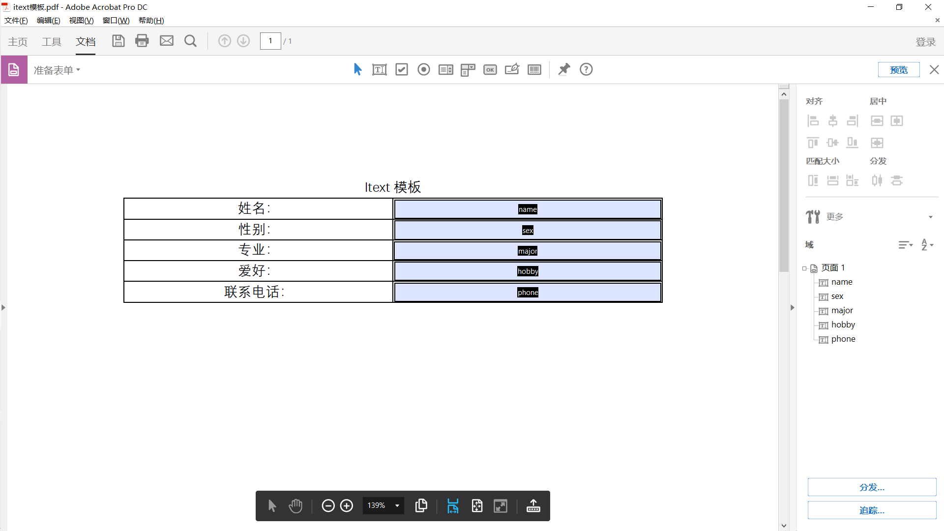
Task: Select the hand pan tool
Action: coord(295,506)
